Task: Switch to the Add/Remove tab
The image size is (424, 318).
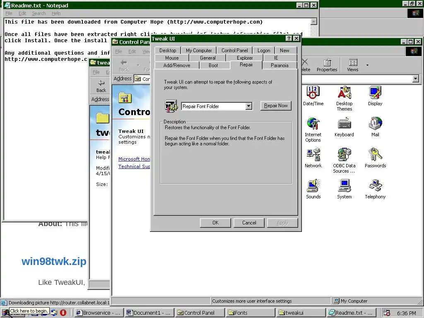Action: (177, 65)
